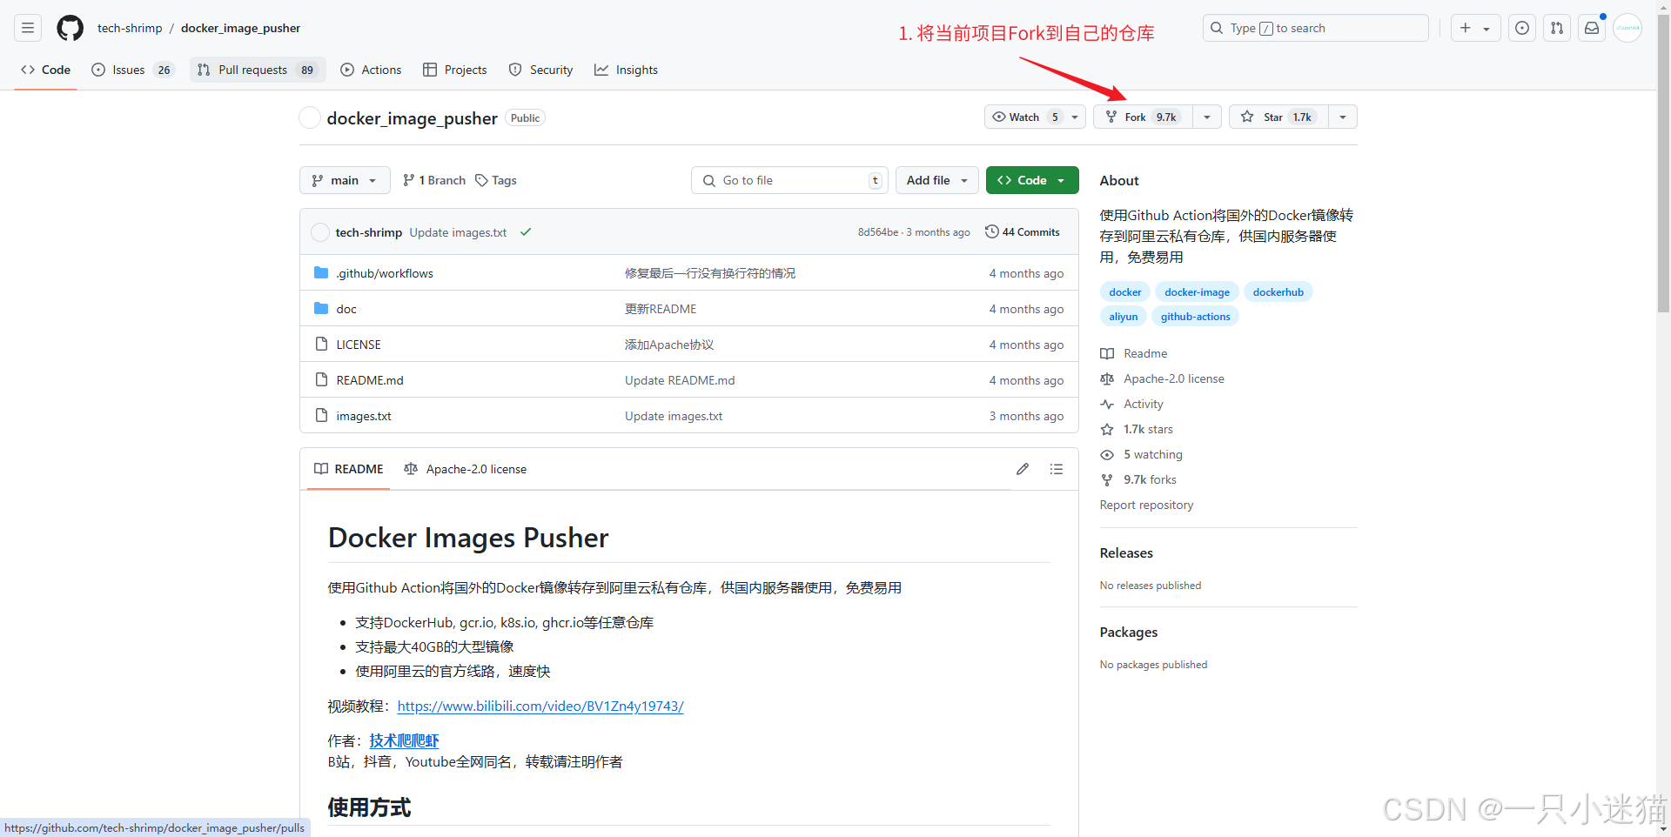Screen dimensions: 1671x837
Task: Expand the Watch notifications dropdown
Action: pos(1035,117)
